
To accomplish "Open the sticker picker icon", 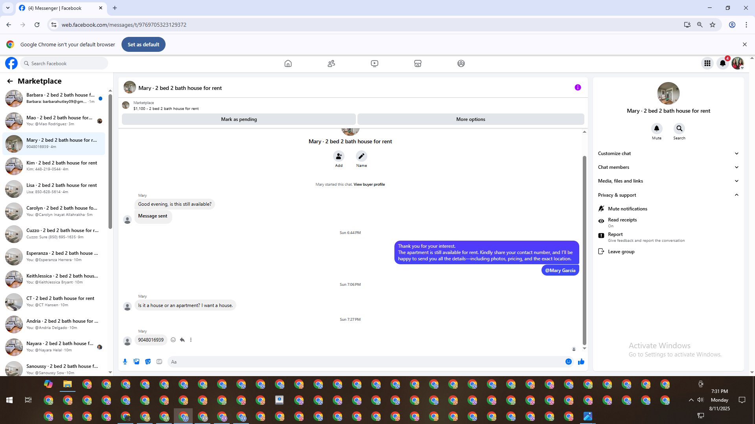I will click(148, 362).
